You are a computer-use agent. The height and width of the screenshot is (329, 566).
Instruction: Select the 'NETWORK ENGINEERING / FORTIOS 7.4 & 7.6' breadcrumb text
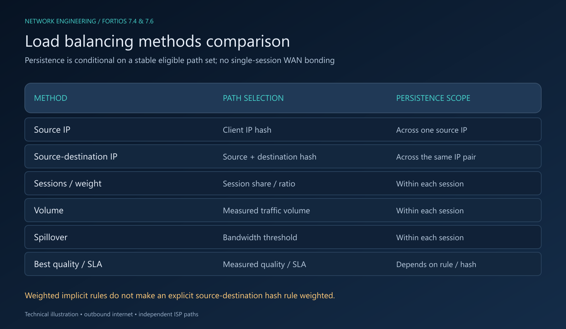click(89, 21)
